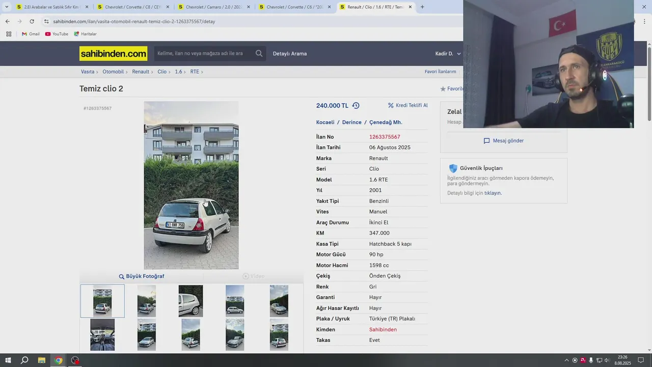Click the tıklayın link in security tips

pos(493,193)
